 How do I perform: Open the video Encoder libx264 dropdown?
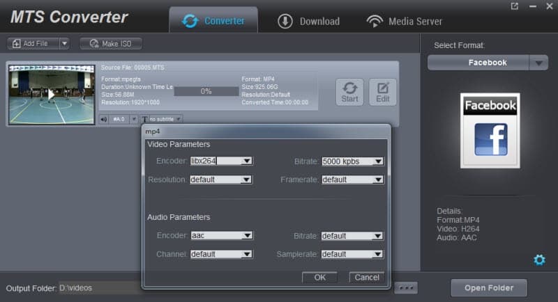246,161
